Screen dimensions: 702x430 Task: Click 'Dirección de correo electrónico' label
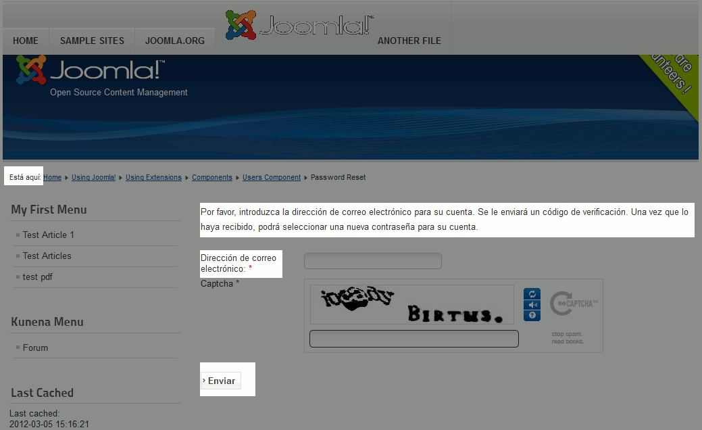coord(239,264)
